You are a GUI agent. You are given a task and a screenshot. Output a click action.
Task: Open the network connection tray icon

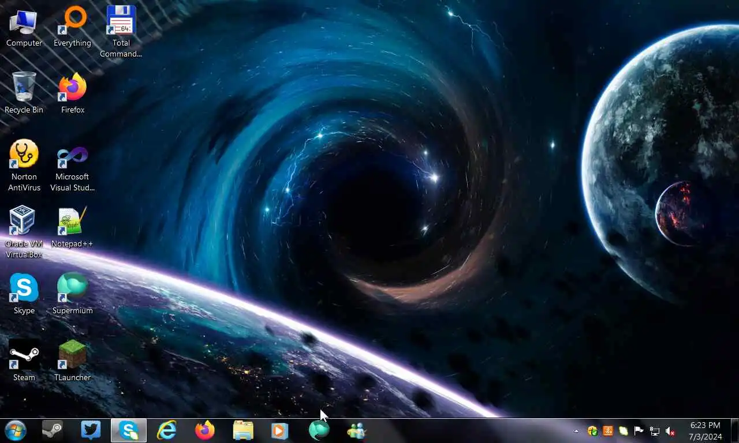click(655, 431)
